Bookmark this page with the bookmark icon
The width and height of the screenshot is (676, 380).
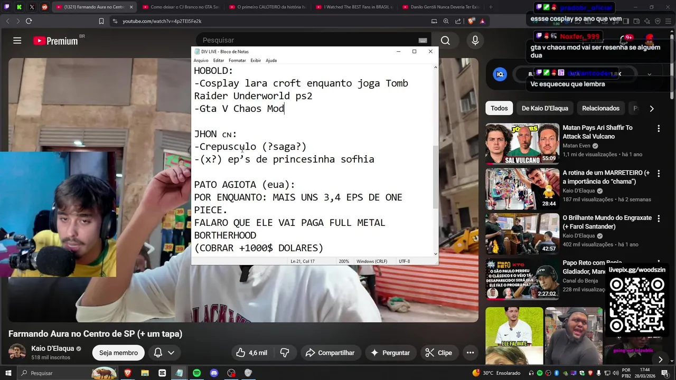tap(101, 21)
